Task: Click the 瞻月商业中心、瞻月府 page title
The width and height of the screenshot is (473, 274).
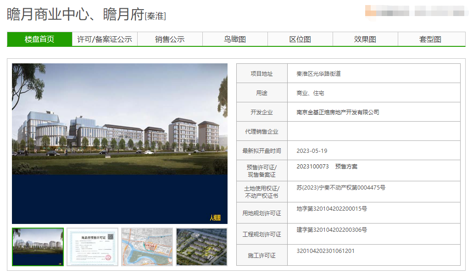Action: [76, 15]
